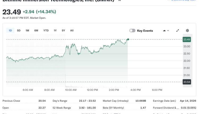Viewport: 199px width, 114px height.
Task: Switch to 5D chart range
Action: pyautogui.click(x=19, y=30)
